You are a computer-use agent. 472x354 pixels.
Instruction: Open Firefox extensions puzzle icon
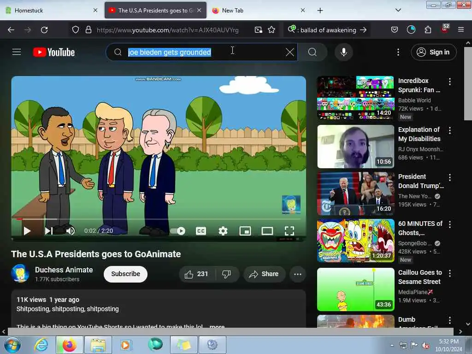[428, 30]
